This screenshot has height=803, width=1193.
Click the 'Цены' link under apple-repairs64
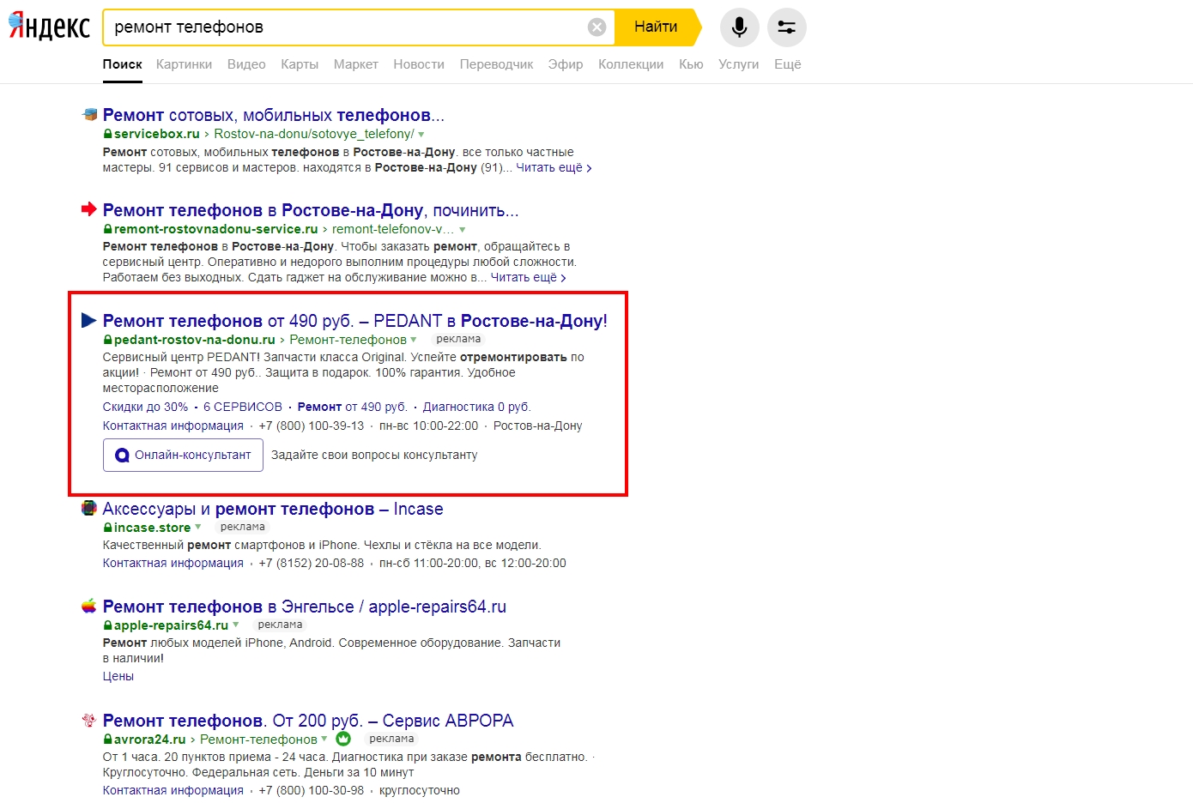[118, 676]
